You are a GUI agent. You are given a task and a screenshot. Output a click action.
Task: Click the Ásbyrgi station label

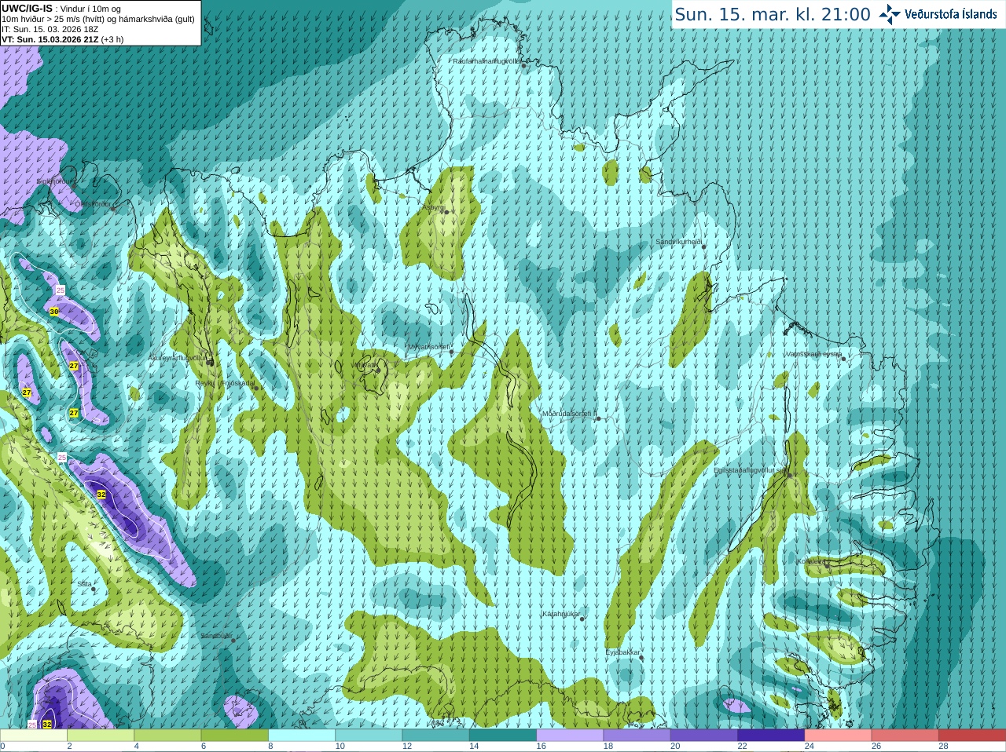433,207
